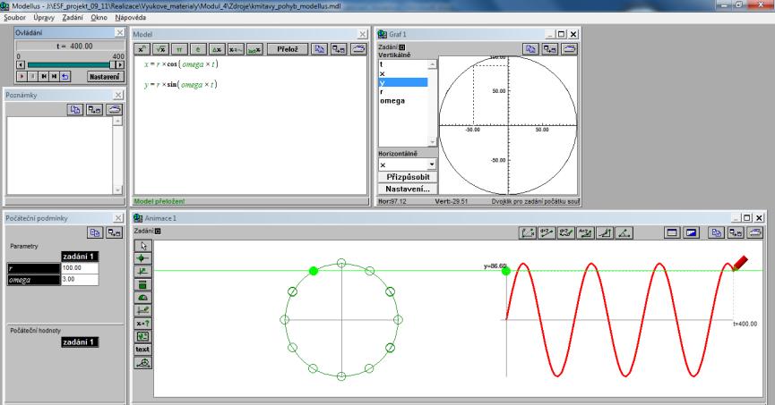Select the vector tool in Animace toolbar
775x405 pixels.
tap(142, 271)
